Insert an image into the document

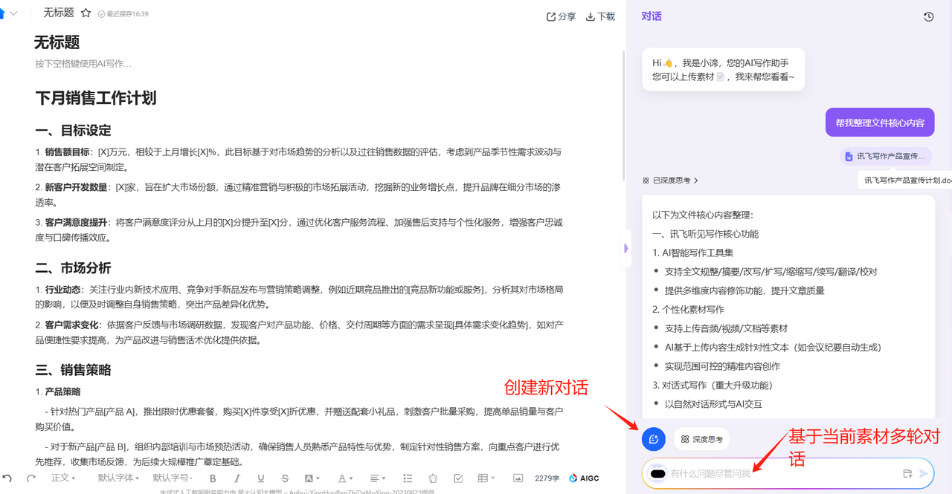[x=518, y=478]
